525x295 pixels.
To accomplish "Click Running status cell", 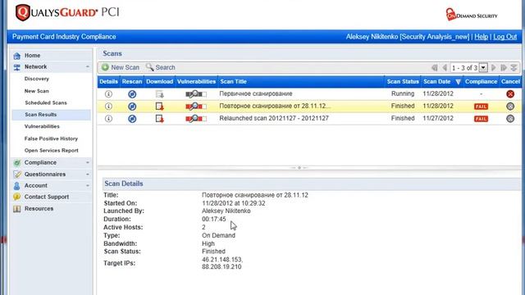I will [x=403, y=94].
